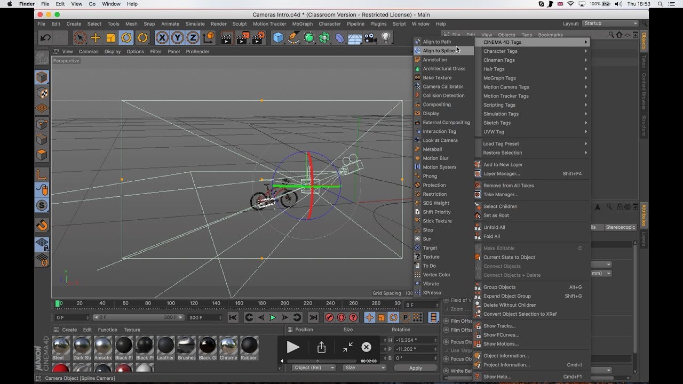
Task: Open the Object (Rel) dropdown
Action: pos(314,367)
